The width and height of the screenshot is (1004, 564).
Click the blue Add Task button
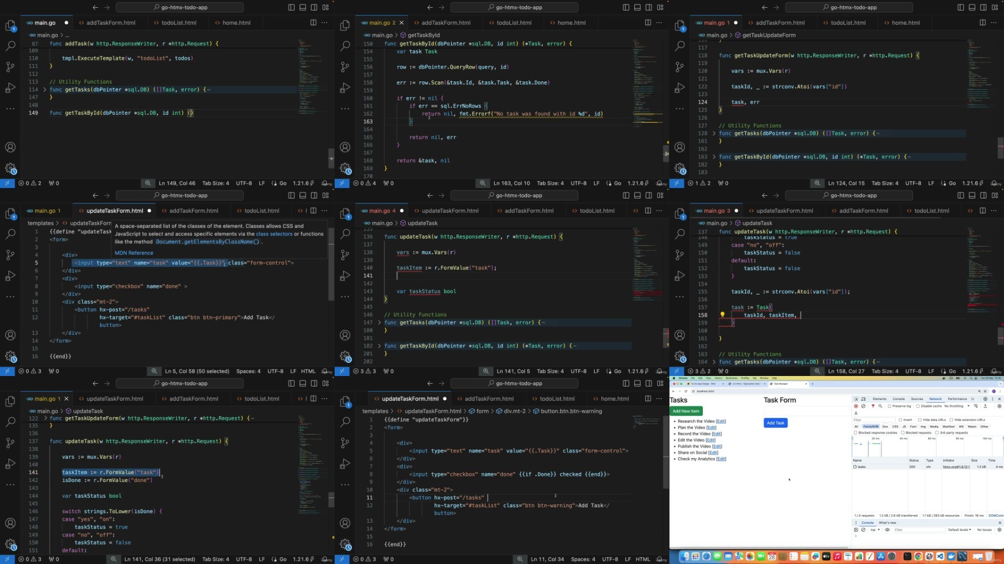pos(775,423)
